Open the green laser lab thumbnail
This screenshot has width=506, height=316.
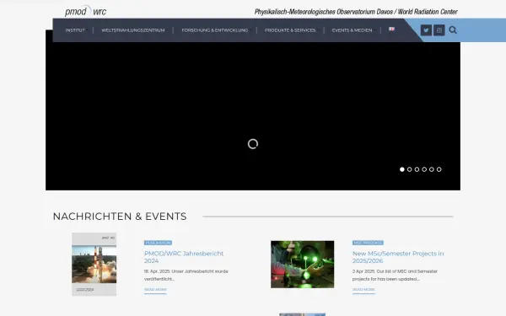pos(303,264)
